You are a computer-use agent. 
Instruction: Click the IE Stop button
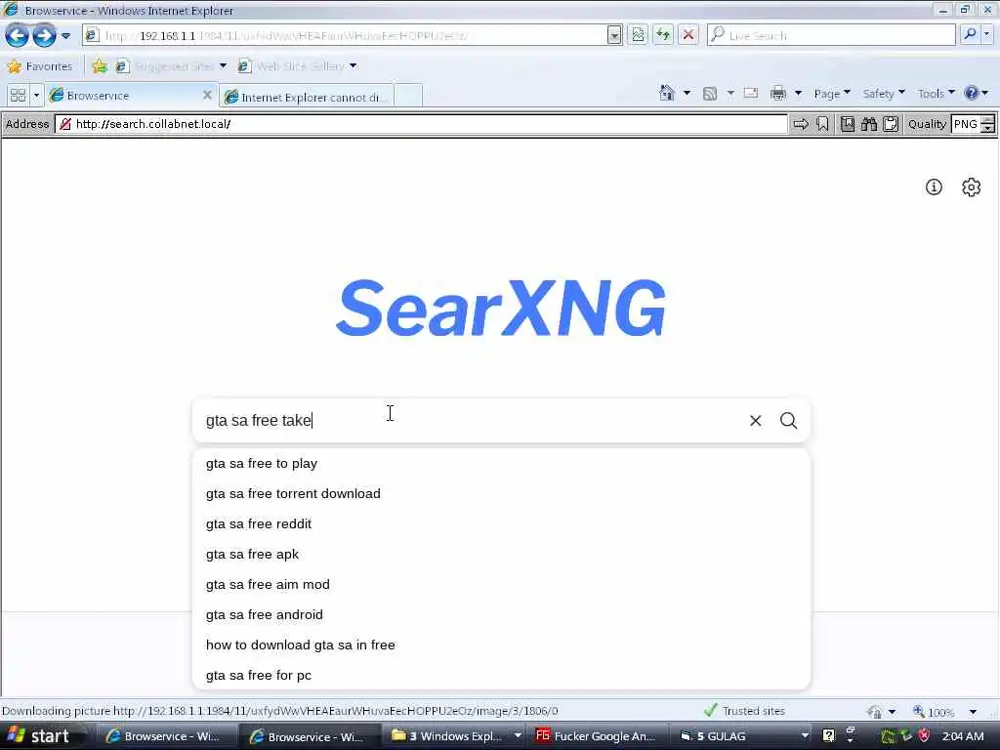[x=688, y=35]
